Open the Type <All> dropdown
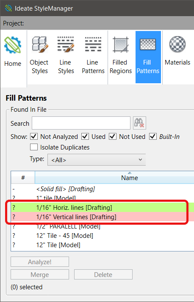Screen dimensions: 194x302 coord(97,160)
